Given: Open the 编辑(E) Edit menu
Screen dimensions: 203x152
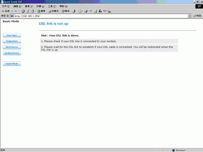Looking at the screenshot, I should 18,6.
